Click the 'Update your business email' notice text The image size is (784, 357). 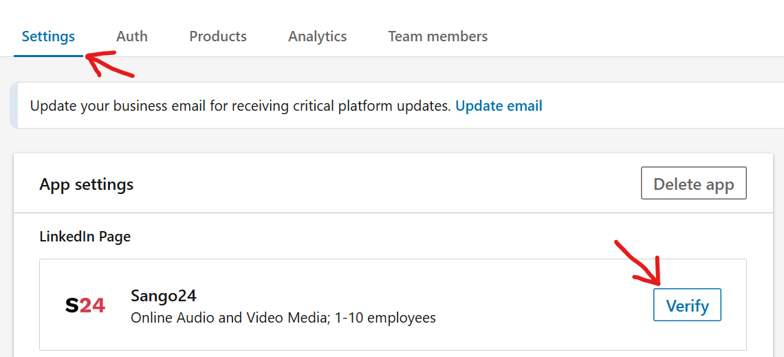[x=241, y=106]
